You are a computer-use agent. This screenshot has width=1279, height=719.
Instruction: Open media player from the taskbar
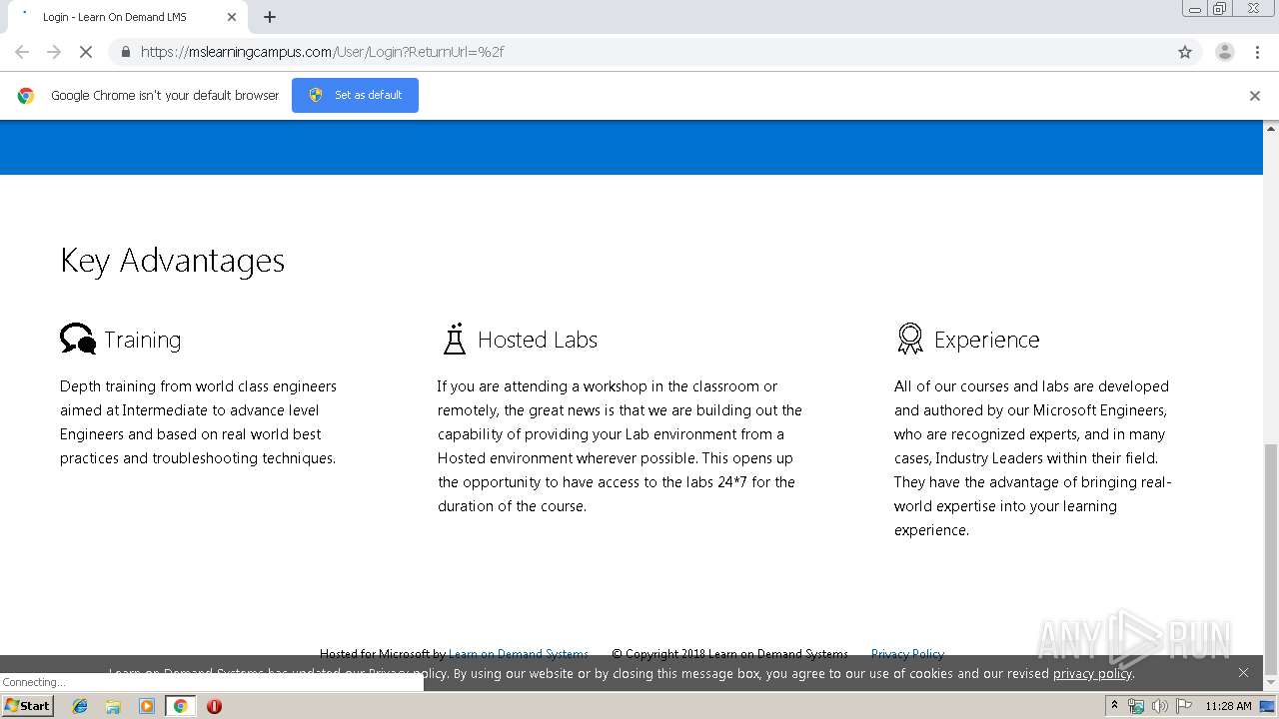147,706
